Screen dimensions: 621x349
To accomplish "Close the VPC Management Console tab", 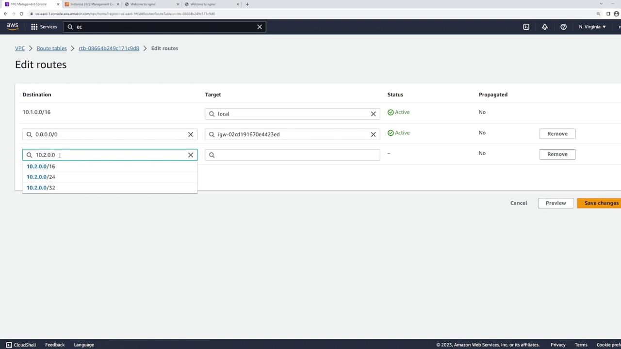I will pos(58,4).
